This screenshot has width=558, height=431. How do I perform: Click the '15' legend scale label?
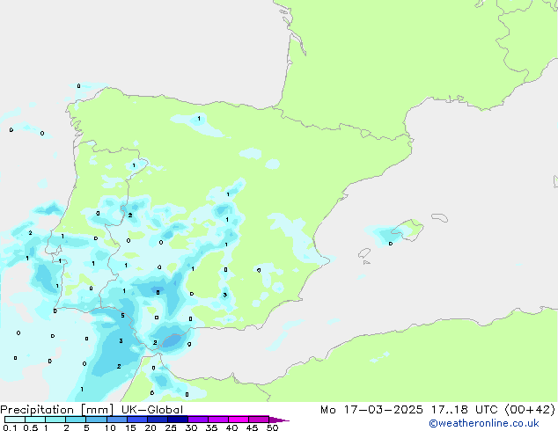pos(130,427)
